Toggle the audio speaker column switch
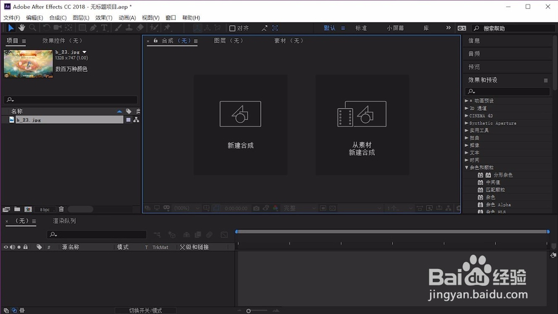Screen dimensions: 558x314 click(12, 247)
